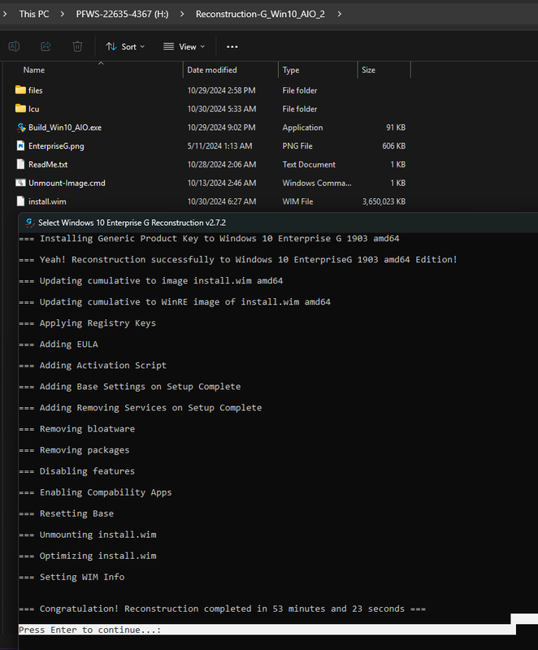This screenshot has width=538, height=650.
Task: Click the install.wim file name
Action: point(47,201)
